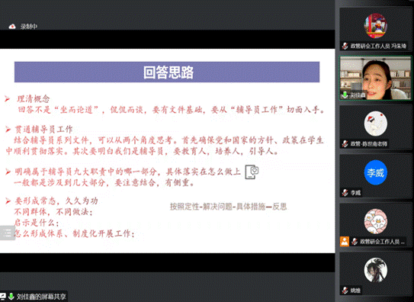The image size is (414, 302).
Task: Select the Donald Duck avatar of 冯朱琦
Action: tap(375, 26)
